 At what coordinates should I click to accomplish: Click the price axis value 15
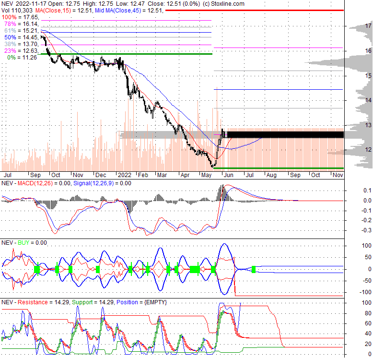click(368, 76)
